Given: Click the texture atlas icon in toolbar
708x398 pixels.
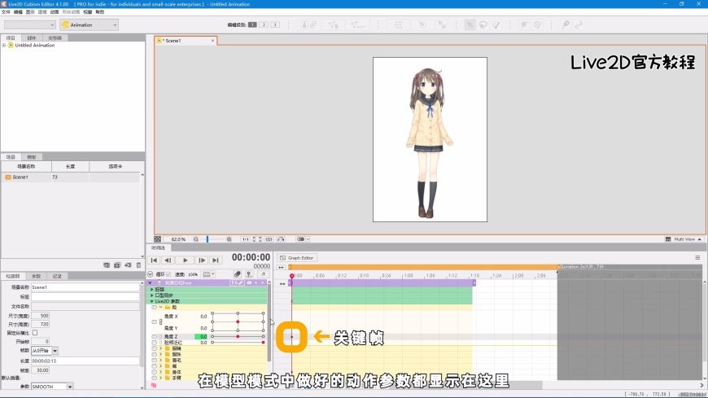Looking at the screenshot, I should pos(308,25).
